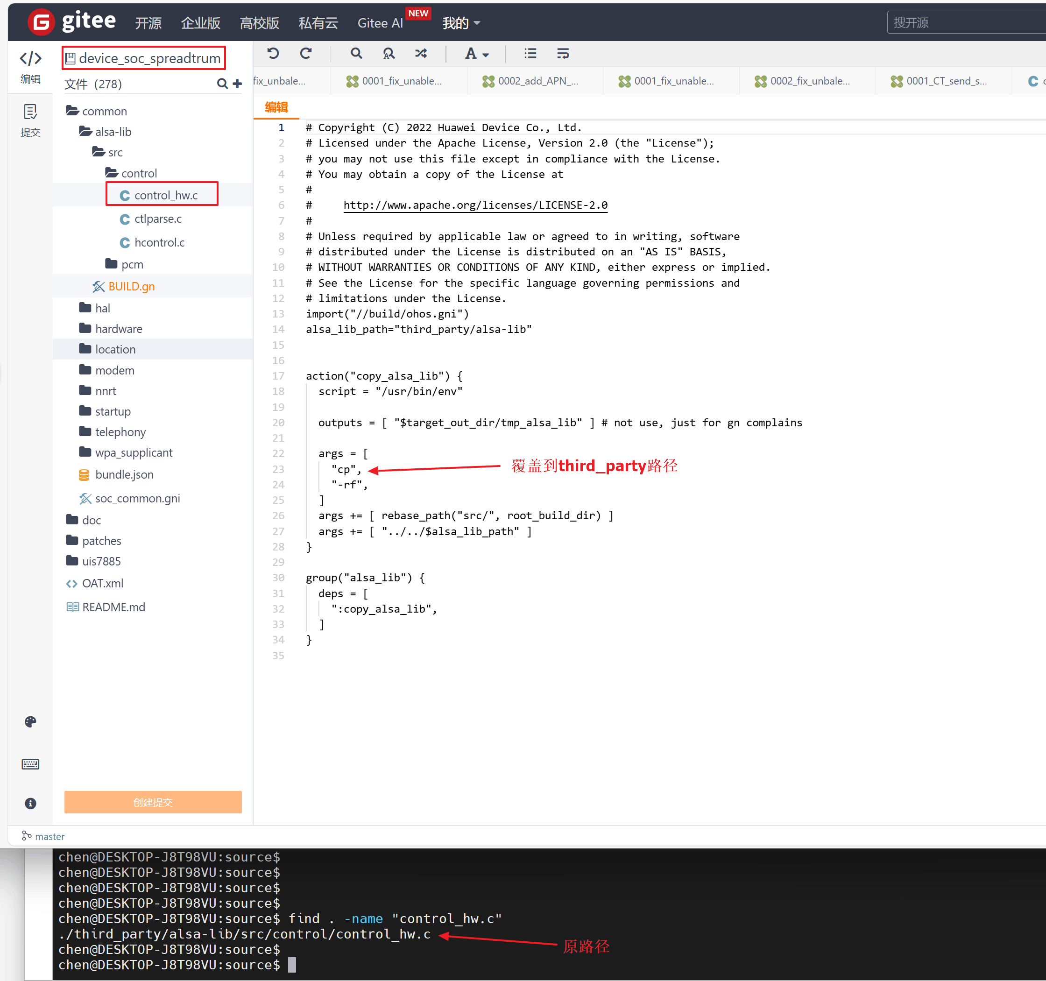Screen dimensions: 1046x981
Task: Open the search magnifier in editor toolbar
Action: 356,53
